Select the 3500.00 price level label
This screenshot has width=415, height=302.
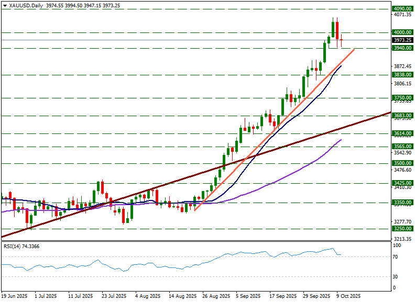pyautogui.click(x=401, y=163)
